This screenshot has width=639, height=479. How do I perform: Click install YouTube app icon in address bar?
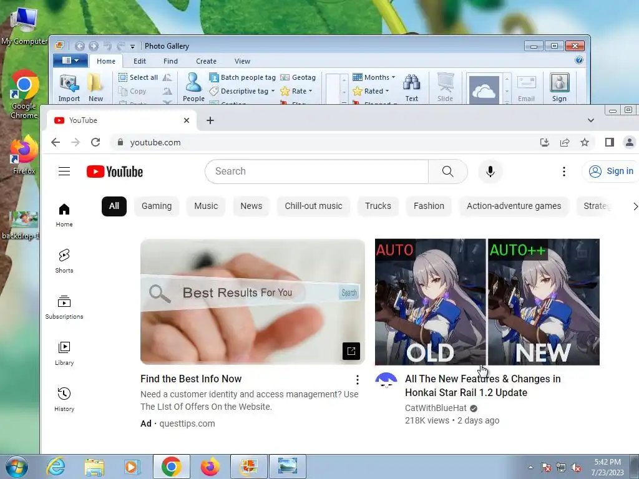click(x=544, y=142)
